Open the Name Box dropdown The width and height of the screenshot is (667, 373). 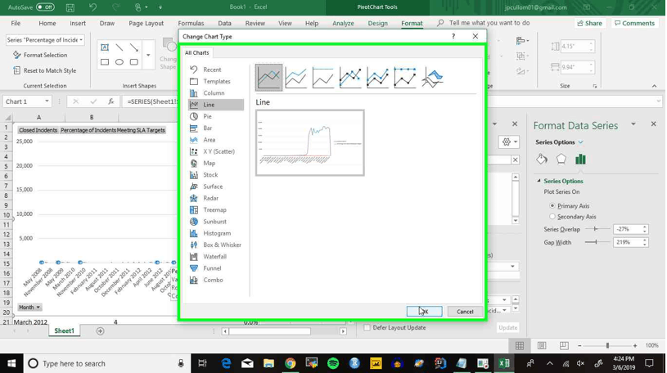(47, 101)
